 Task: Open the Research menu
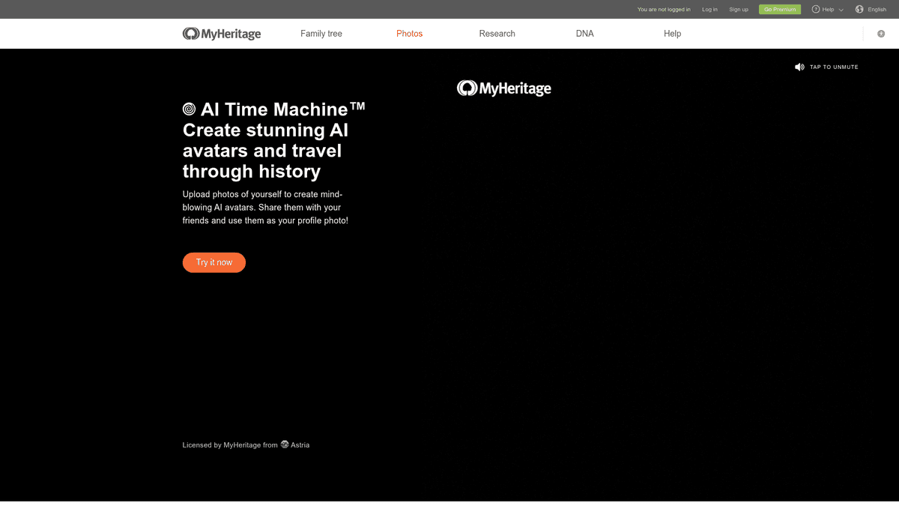pyautogui.click(x=497, y=34)
